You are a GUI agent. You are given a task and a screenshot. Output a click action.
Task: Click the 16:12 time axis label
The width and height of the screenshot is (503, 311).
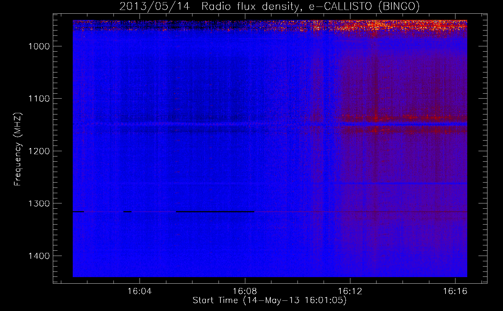point(350,291)
